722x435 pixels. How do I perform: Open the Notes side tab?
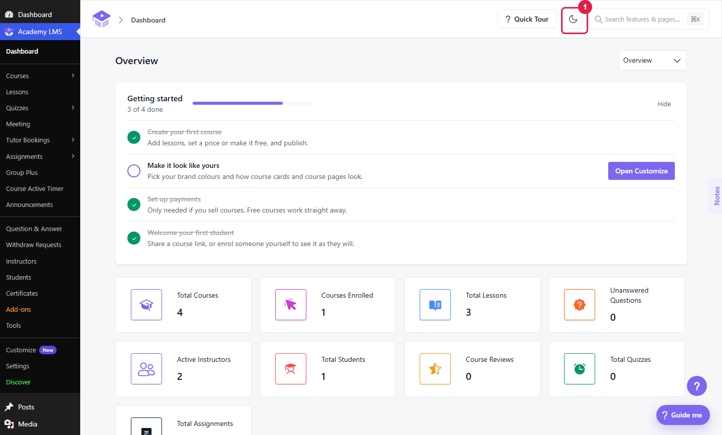715,196
